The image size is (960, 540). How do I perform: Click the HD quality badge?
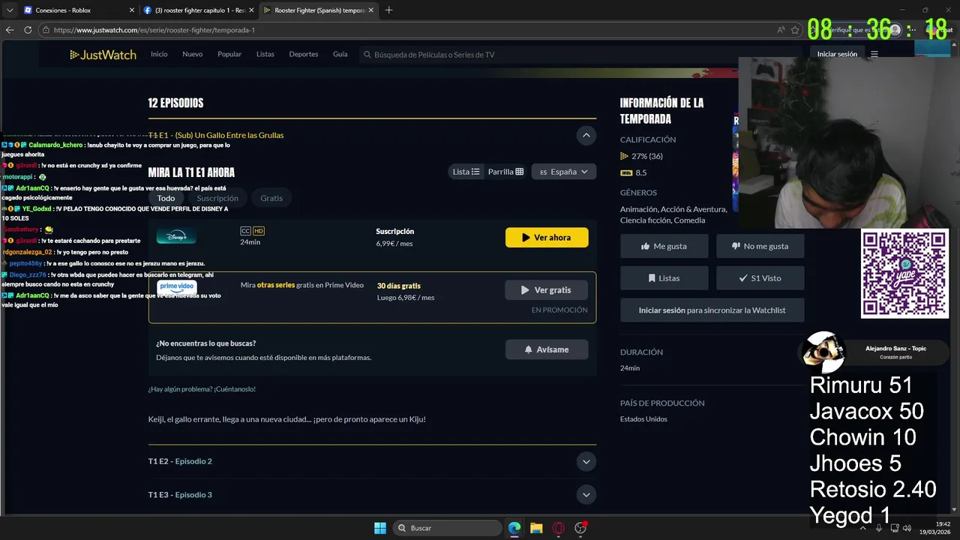259,231
